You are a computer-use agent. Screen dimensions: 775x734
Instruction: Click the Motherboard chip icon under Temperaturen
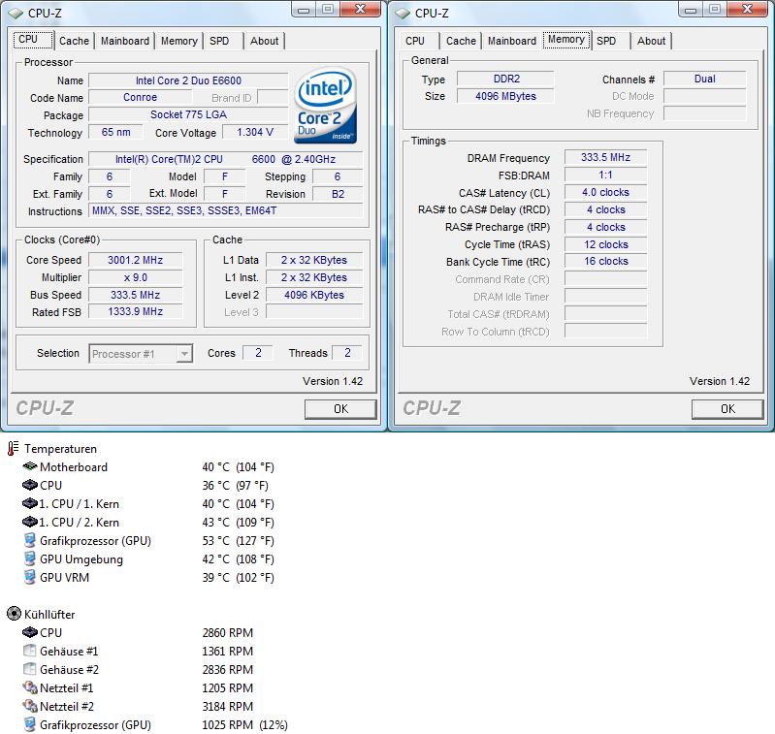tap(30, 466)
